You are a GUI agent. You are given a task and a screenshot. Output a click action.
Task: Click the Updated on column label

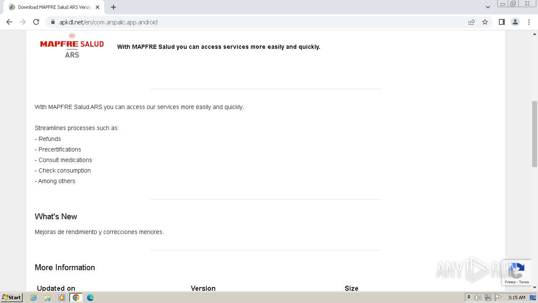(56, 288)
